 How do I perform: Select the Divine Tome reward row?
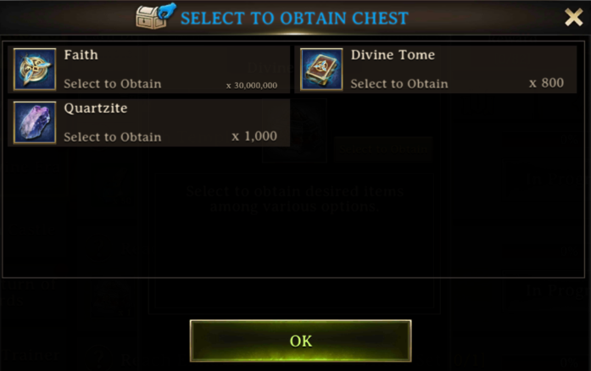coord(436,69)
